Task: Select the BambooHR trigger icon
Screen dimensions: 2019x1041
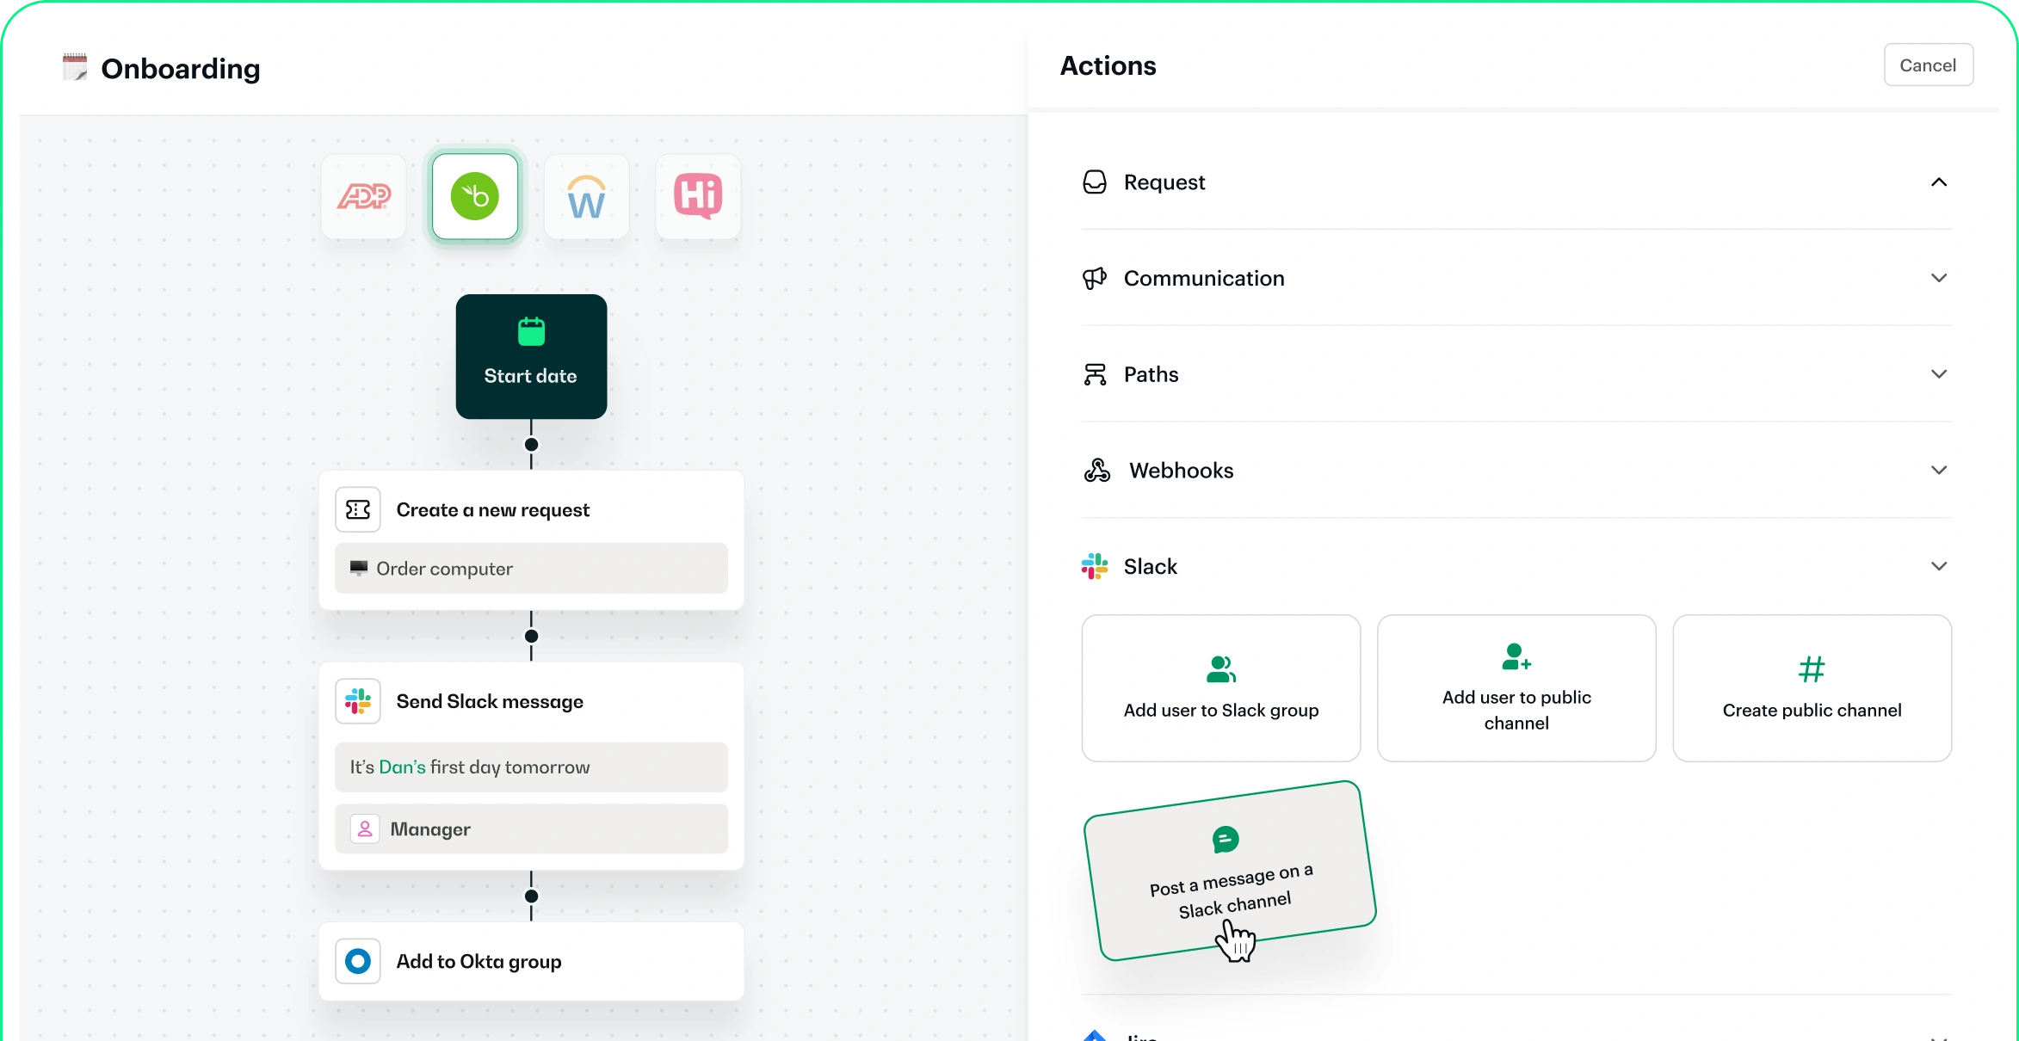Action: click(x=474, y=196)
